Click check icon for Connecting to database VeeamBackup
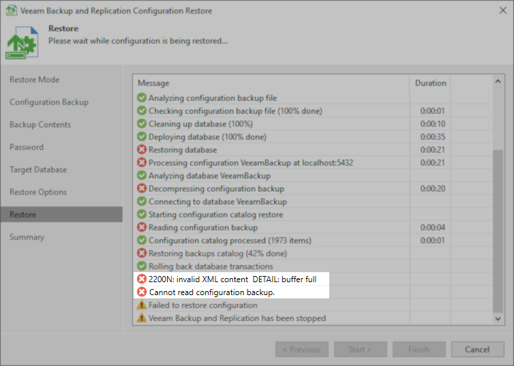Viewport: 514px width, 366px height. pyautogui.click(x=142, y=201)
